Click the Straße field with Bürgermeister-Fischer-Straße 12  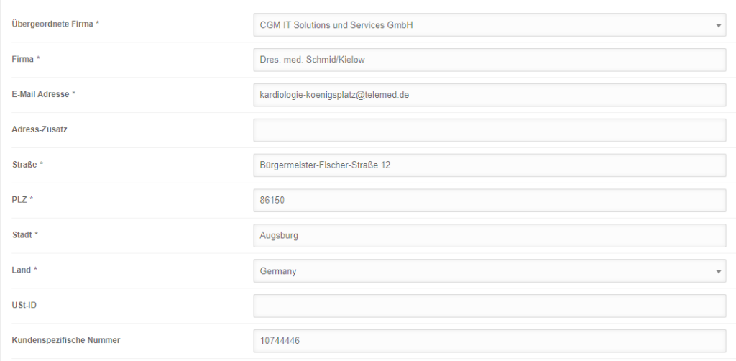click(x=489, y=165)
